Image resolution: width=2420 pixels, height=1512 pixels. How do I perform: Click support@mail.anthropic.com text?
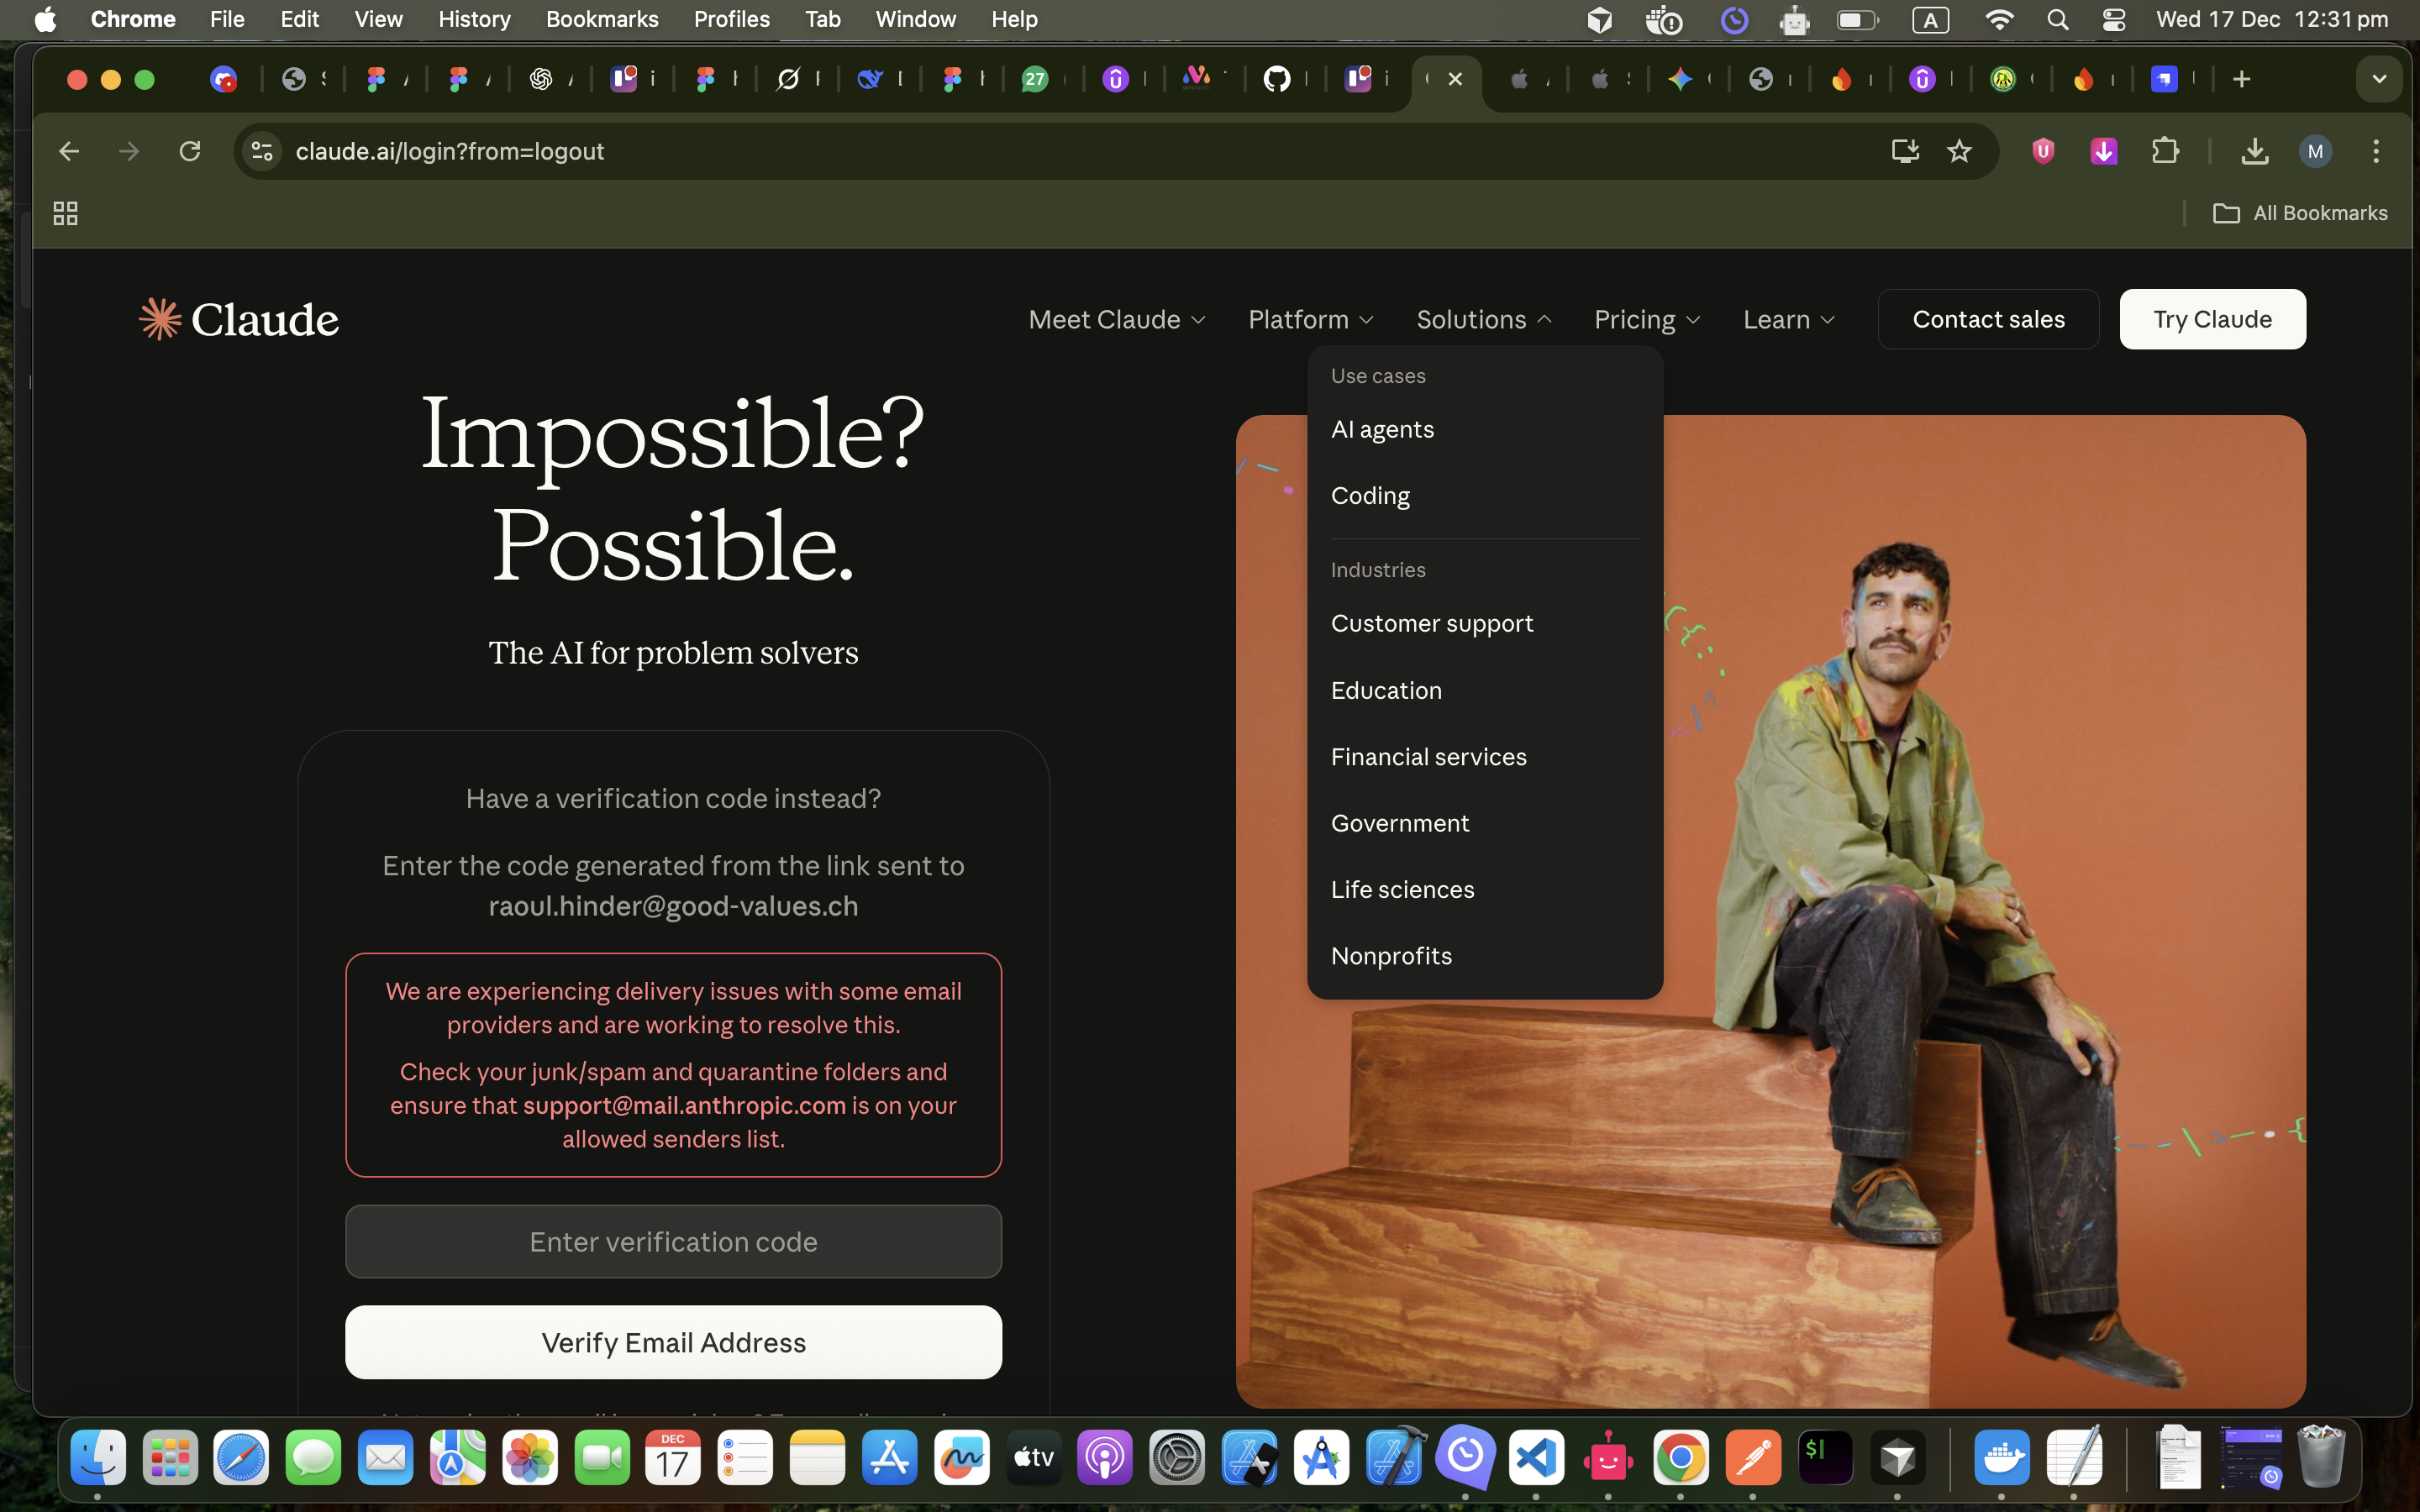[684, 1105]
